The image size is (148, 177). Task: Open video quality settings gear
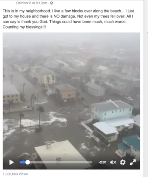[123, 162]
